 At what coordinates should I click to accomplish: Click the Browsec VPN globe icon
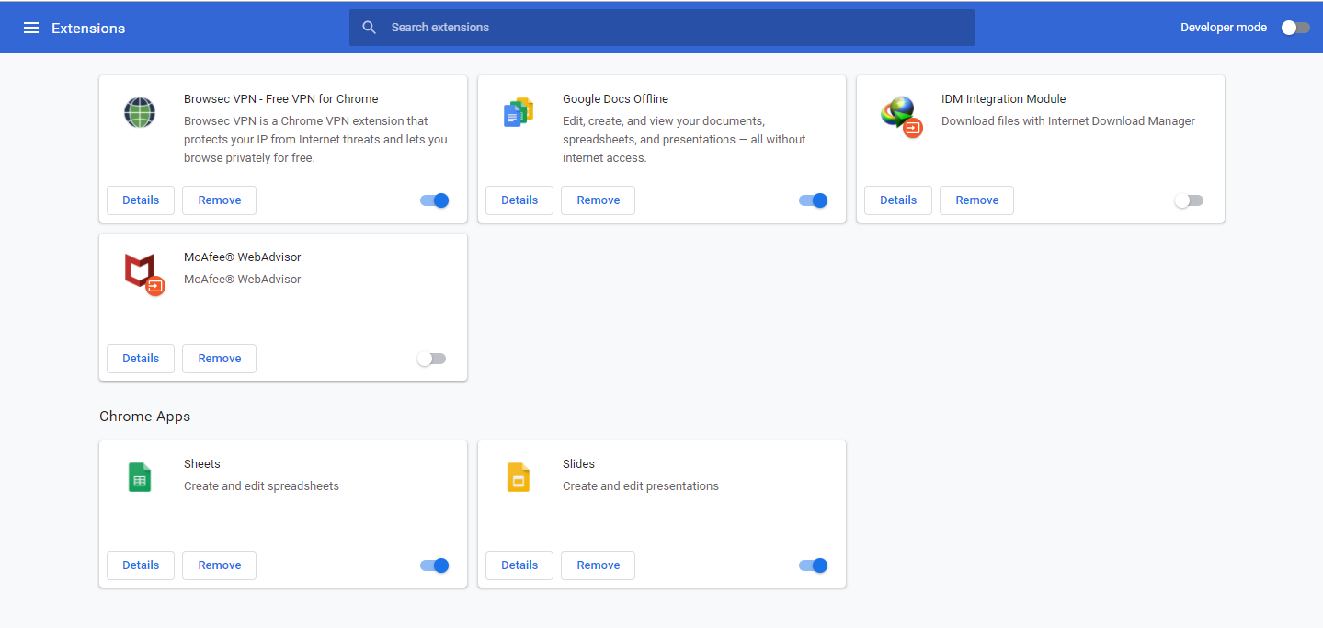click(x=140, y=113)
